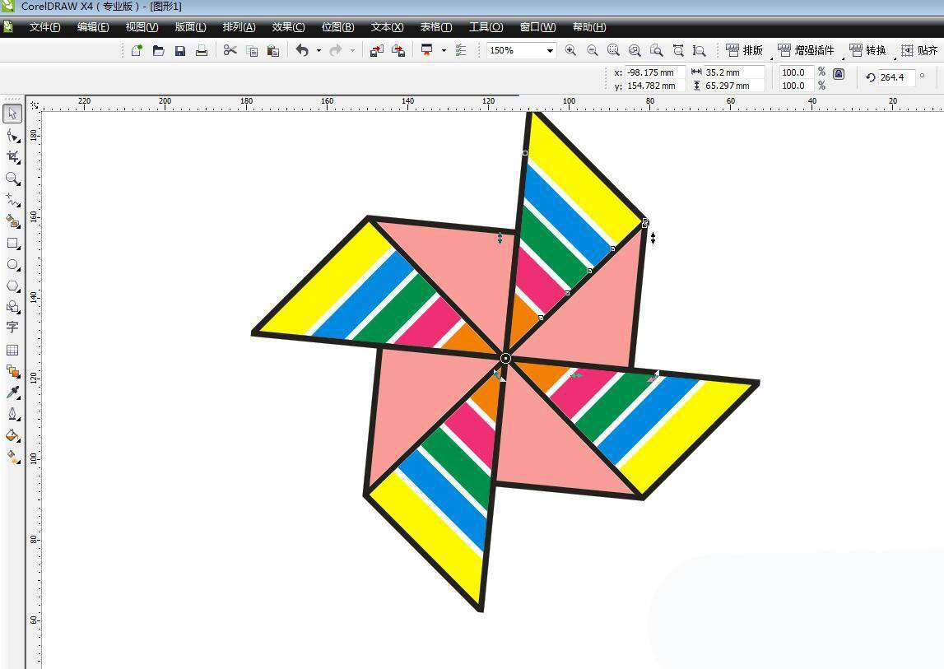The image size is (944, 669).
Task: Choose the Ellipse tool
Action: pyautogui.click(x=12, y=265)
